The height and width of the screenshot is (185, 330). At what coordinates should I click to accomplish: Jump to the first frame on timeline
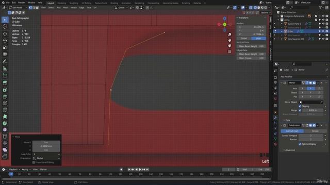[129, 170]
